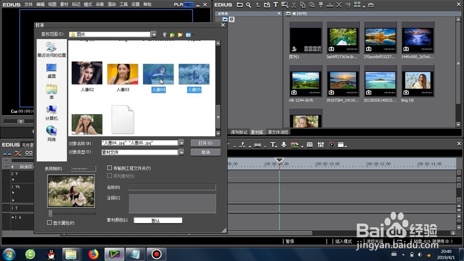Click the comment text area
The height and width of the screenshot is (261, 464).
pyautogui.click(x=172, y=203)
